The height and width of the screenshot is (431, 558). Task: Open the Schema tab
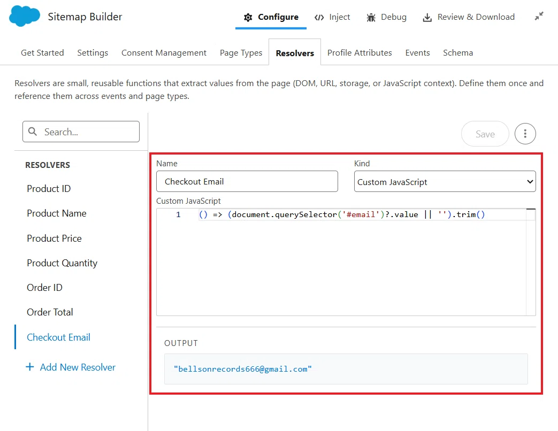click(458, 52)
